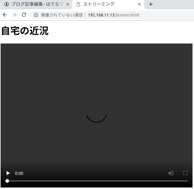
Task: Close the ブログ記事編集 tab
Action: (68, 4)
